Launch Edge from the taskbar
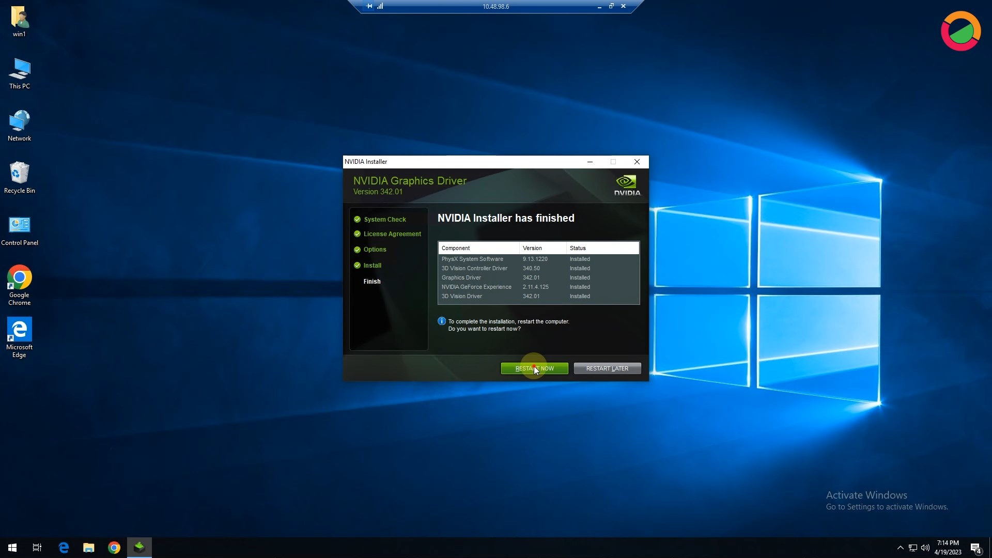This screenshot has width=992, height=558. coord(64,548)
